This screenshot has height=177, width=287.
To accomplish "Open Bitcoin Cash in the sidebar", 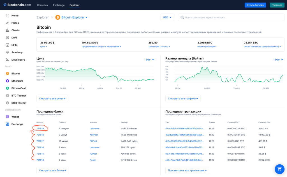I will tap(19, 88).
